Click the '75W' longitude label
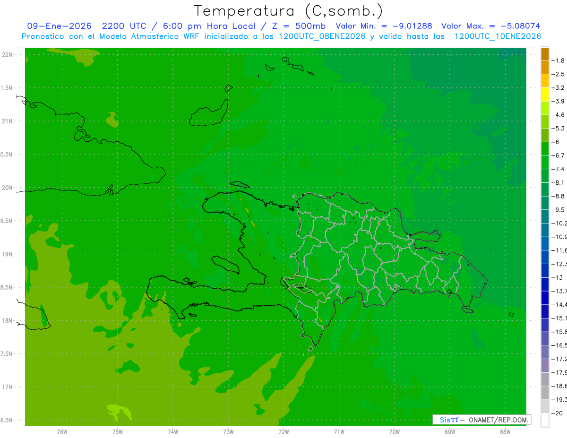567x438 pixels. click(118, 432)
